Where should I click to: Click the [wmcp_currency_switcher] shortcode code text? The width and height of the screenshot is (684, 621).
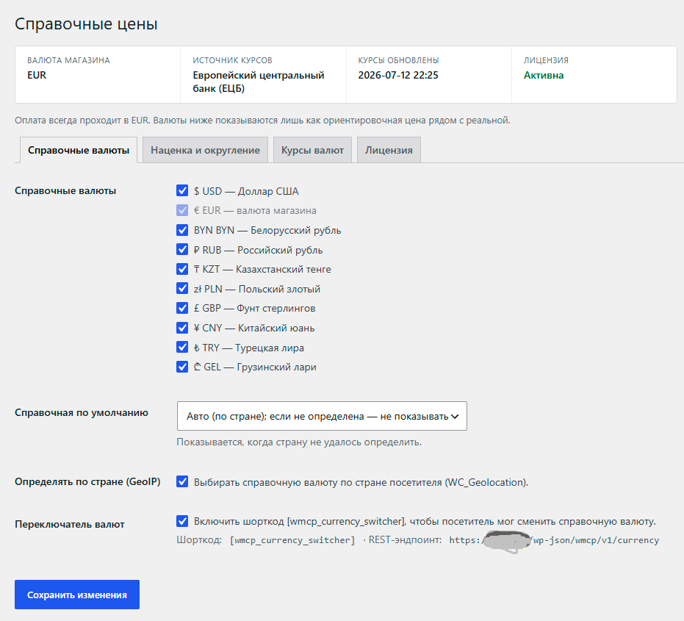click(x=292, y=540)
